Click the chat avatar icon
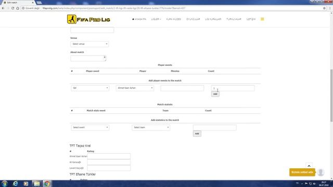 click(321, 172)
